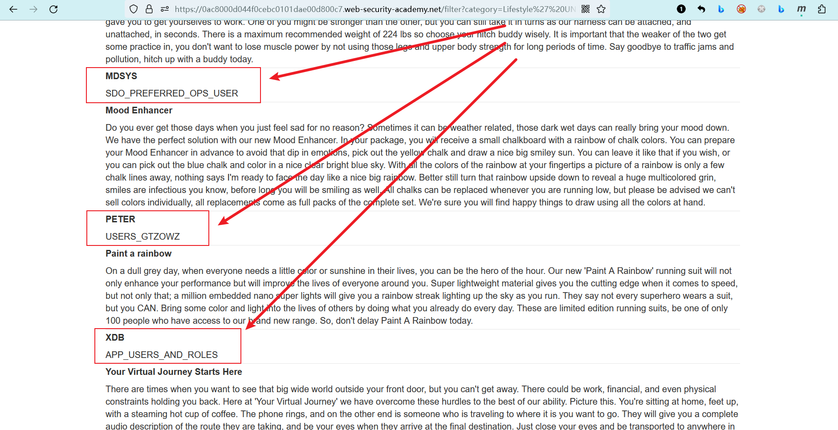The image size is (838, 430).
Task: Select the 'PETER' heading text
Action: pyautogui.click(x=120, y=219)
